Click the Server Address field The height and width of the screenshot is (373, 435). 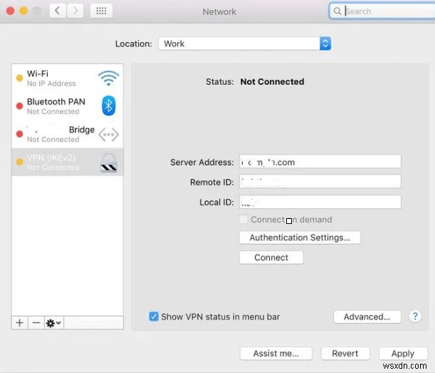click(320, 161)
